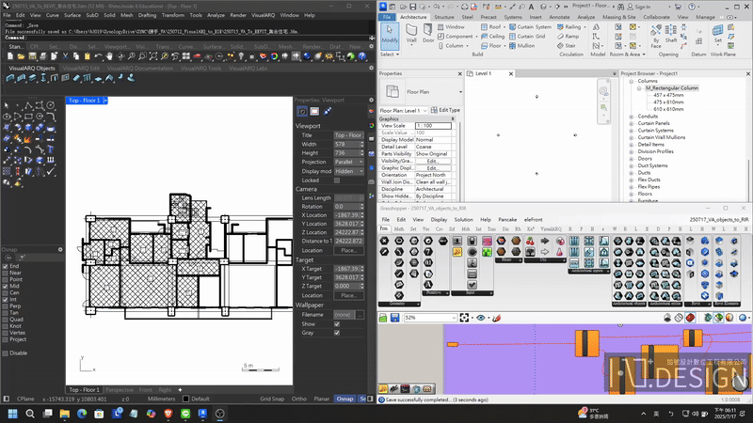Select the VisualARQ Door object tool

pos(55,78)
